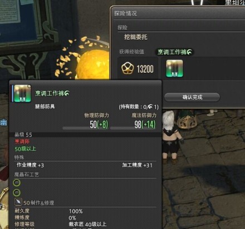
Task: Click the 加工精度 +31 stat
Action: [137, 165]
